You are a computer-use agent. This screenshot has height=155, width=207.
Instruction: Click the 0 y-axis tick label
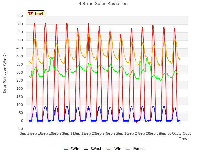pos(22,121)
